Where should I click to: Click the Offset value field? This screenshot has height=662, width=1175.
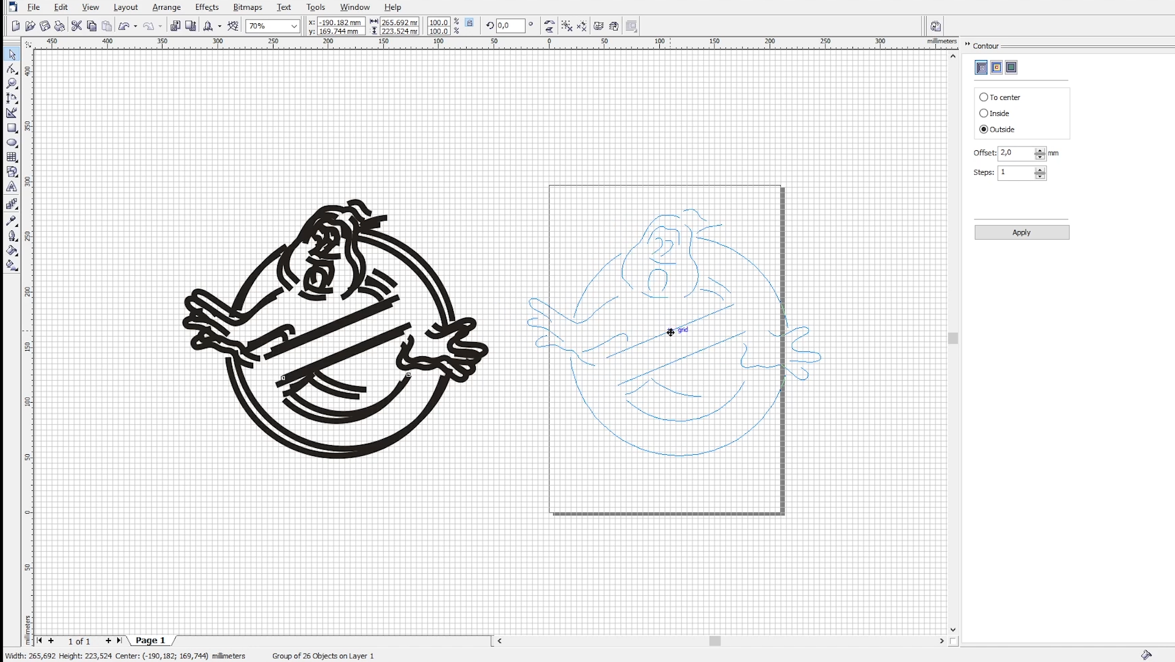[x=1016, y=153]
